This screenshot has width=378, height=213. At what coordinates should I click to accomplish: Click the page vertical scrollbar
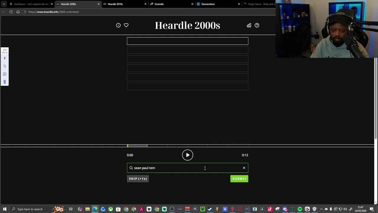coord(376,98)
